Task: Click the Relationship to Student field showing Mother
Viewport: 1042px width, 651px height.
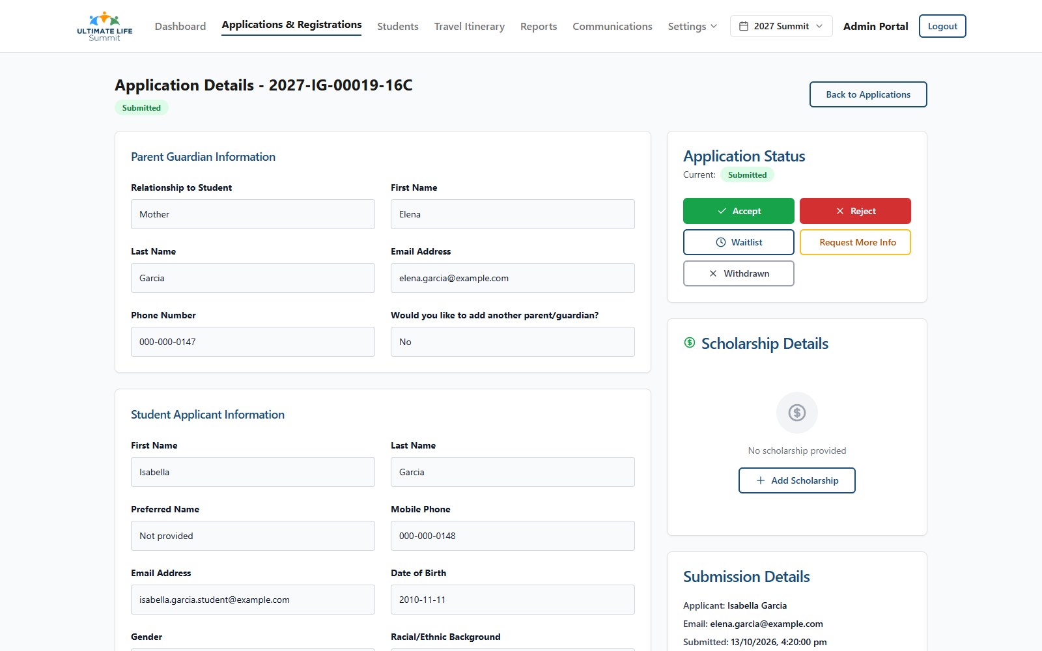Action: pos(253,214)
